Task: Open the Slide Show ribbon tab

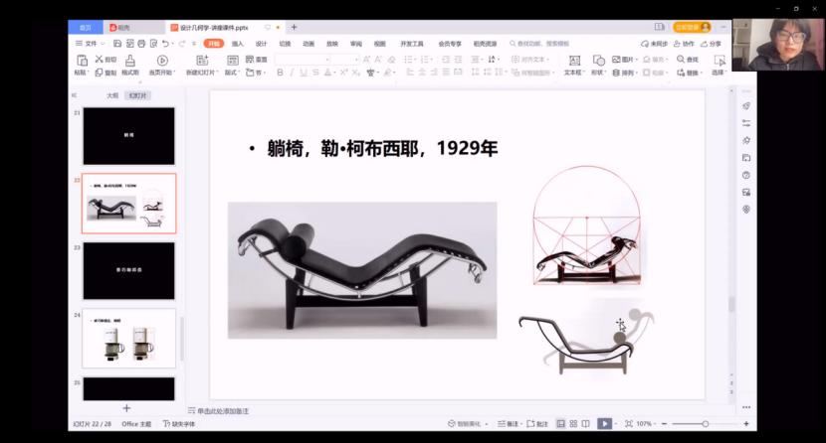Action: (x=332, y=44)
